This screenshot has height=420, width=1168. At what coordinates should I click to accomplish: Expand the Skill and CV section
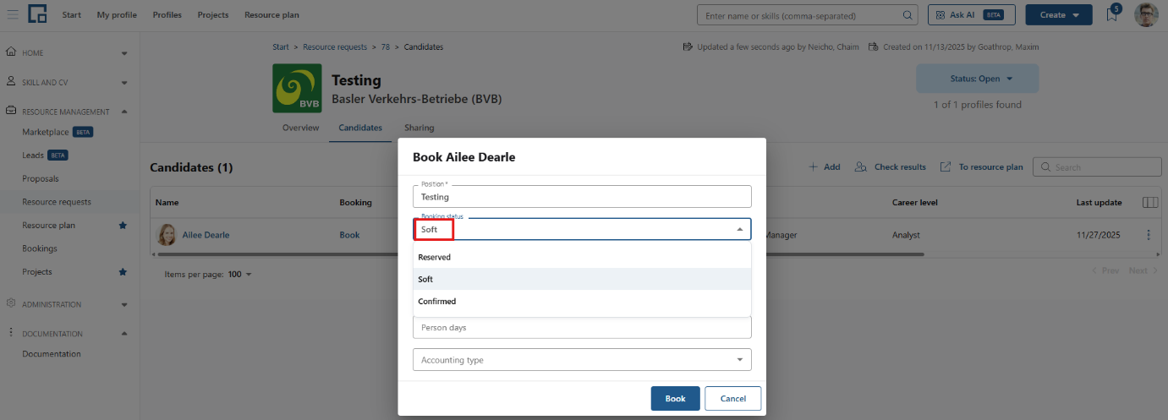pos(124,83)
